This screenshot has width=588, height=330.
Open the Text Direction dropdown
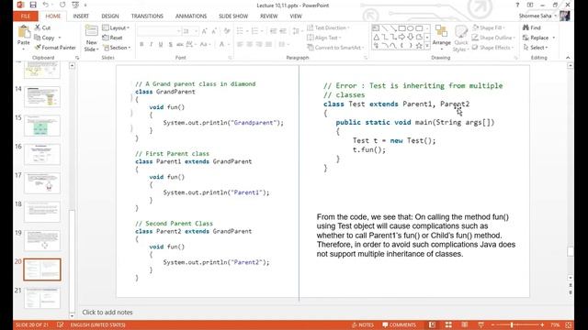tap(329, 27)
